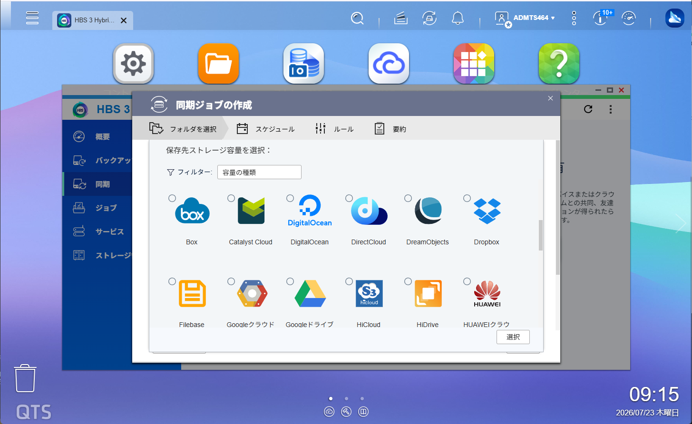Switch to the HBS 3 Hybrid taskbar tab
Screen dimensions: 692x424
[93, 20]
